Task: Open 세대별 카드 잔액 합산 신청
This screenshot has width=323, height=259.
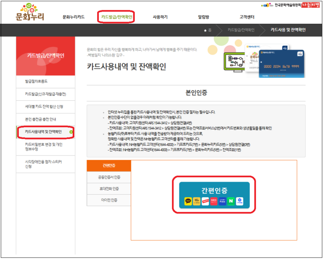Action: [45, 107]
